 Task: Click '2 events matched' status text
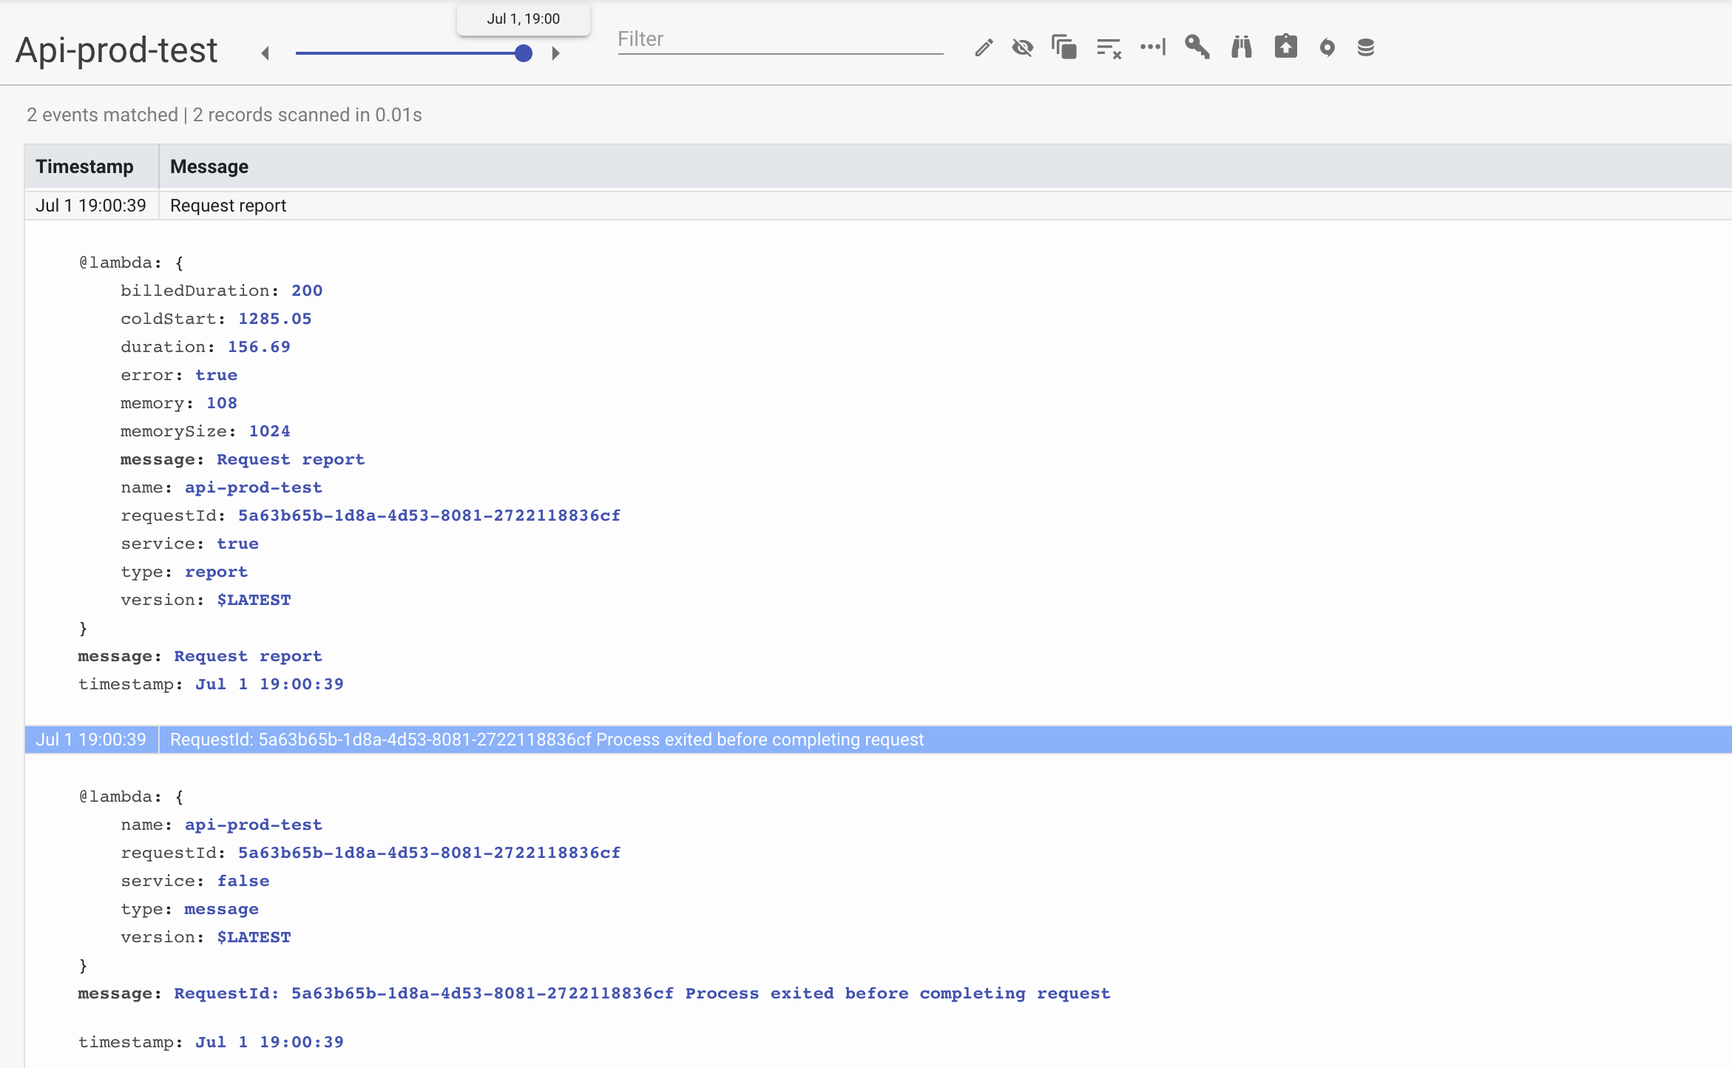pos(102,115)
